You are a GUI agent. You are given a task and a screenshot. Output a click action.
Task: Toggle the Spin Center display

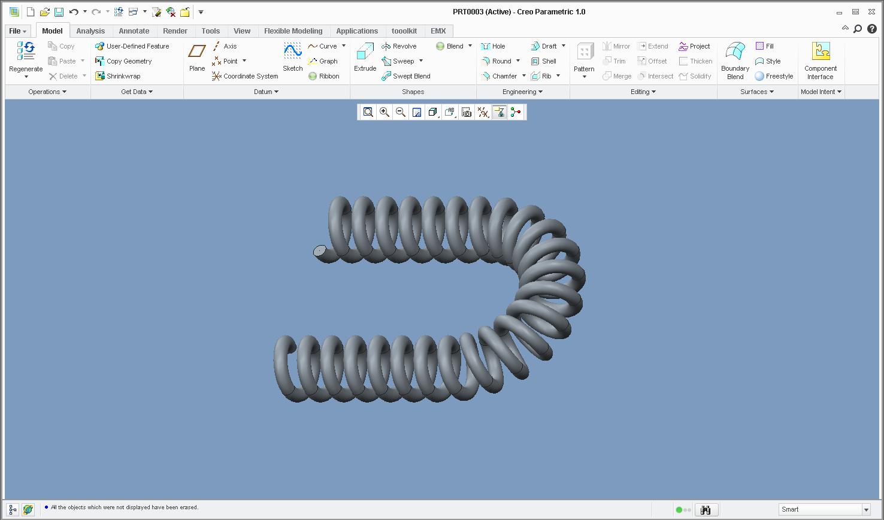(516, 112)
